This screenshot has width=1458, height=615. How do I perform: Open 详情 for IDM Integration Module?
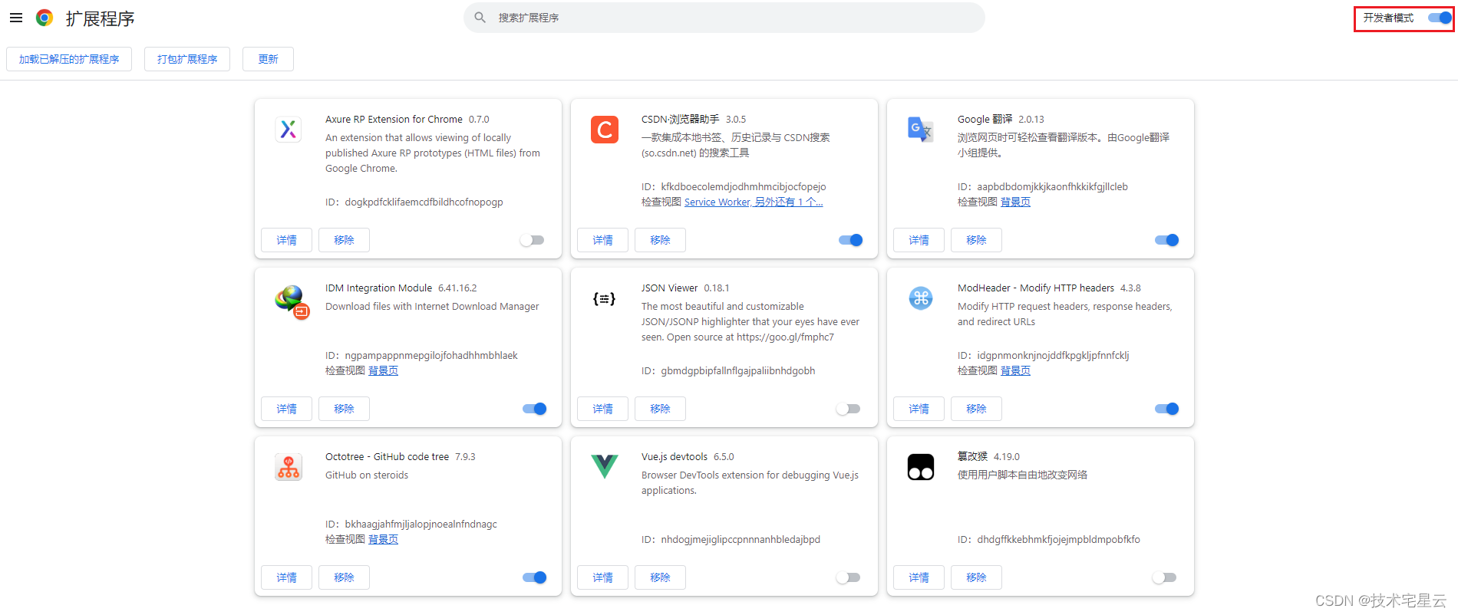(x=286, y=409)
